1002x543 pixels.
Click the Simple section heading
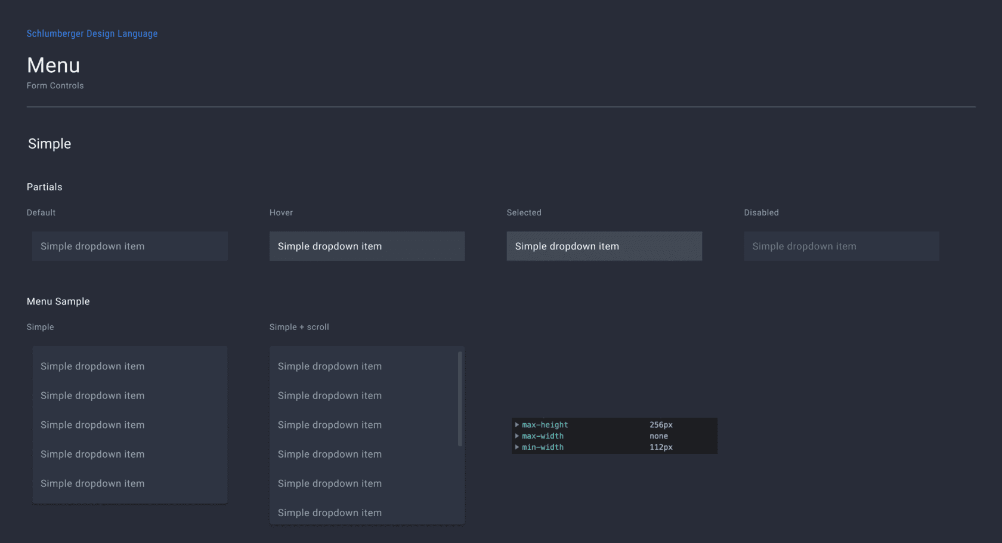(x=50, y=144)
